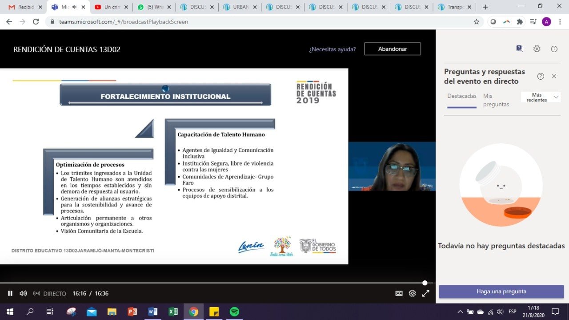Screen dimensions: 569x320
Task: Enter full screen video mode
Action: tap(425, 293)
